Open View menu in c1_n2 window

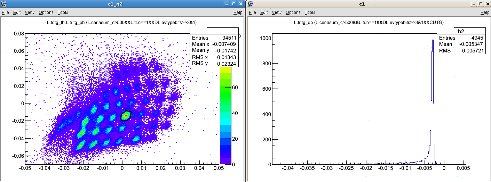(30, 12)
